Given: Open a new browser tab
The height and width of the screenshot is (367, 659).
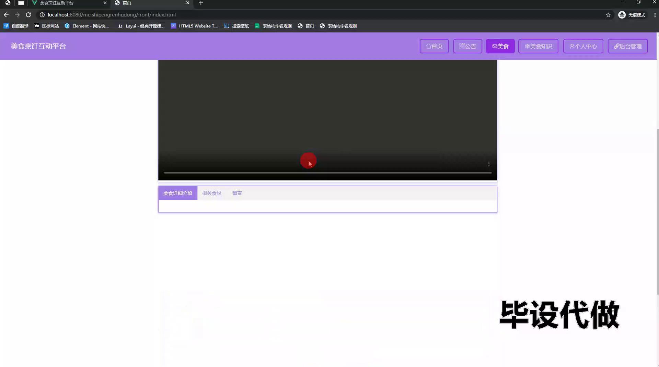Looking at the screenshot, I should (201, 3).
